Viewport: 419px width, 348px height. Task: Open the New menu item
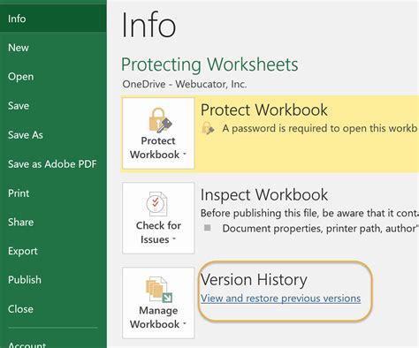[53, 48]
